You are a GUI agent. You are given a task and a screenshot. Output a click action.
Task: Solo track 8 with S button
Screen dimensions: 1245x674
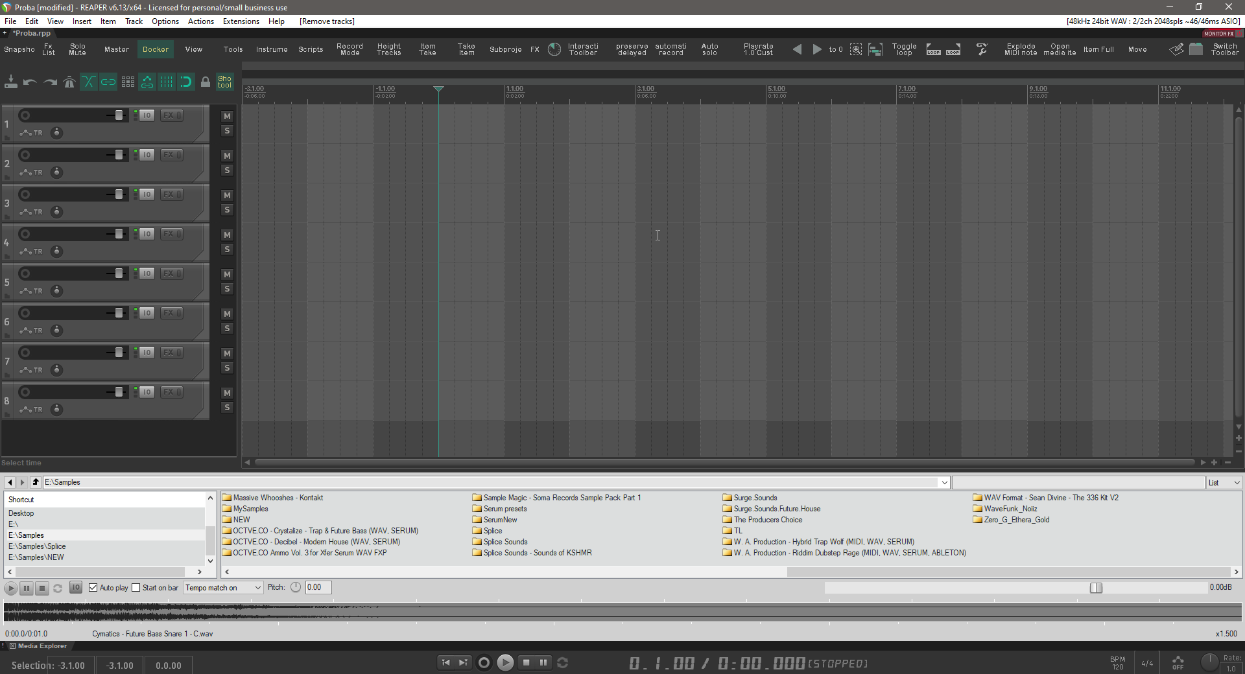[227, 408]
